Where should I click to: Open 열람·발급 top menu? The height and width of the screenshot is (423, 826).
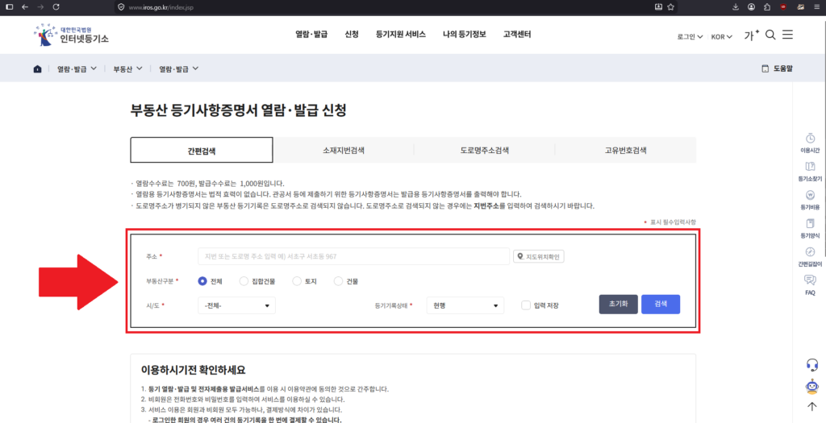[x=311, y=34]
